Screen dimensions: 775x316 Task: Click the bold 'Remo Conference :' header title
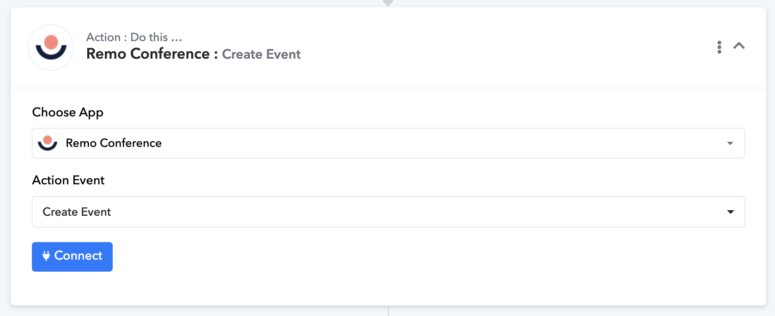pos(152,54)
